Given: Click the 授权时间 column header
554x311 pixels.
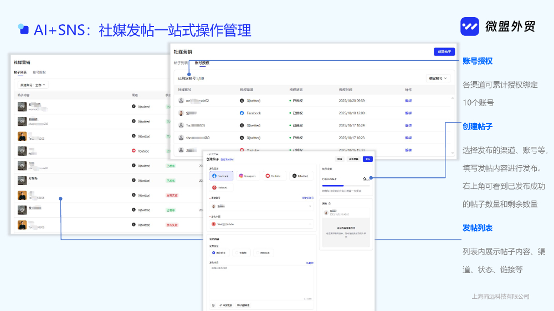Looking at the screenshot, I should point(346,90).
